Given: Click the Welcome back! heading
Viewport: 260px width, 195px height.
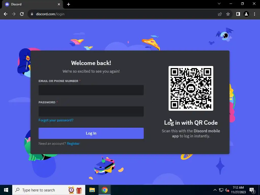Looking at the screenshot, I should click(x=91, y=63).
